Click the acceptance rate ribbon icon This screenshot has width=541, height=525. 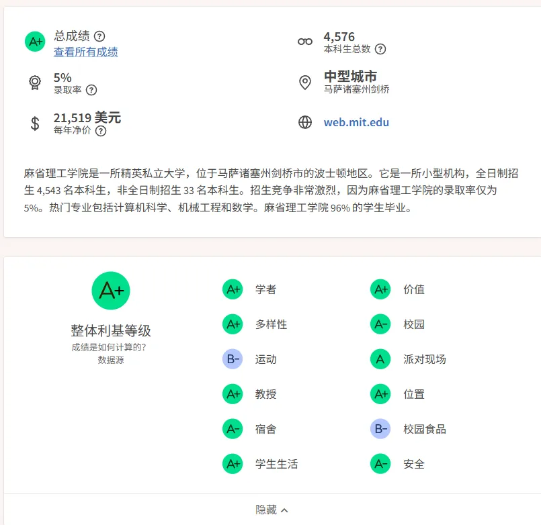[x=35, y=83]
